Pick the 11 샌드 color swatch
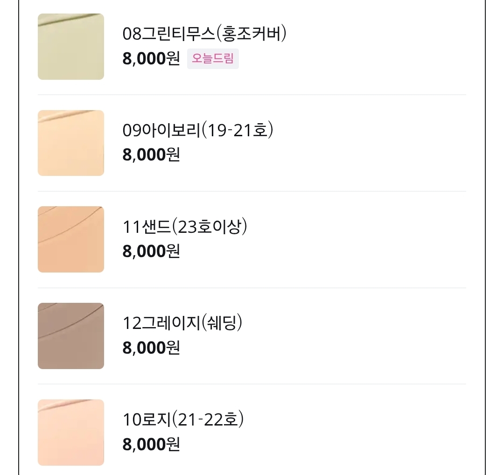This screenshot has width=504, height=475. [x=71, y=239]
